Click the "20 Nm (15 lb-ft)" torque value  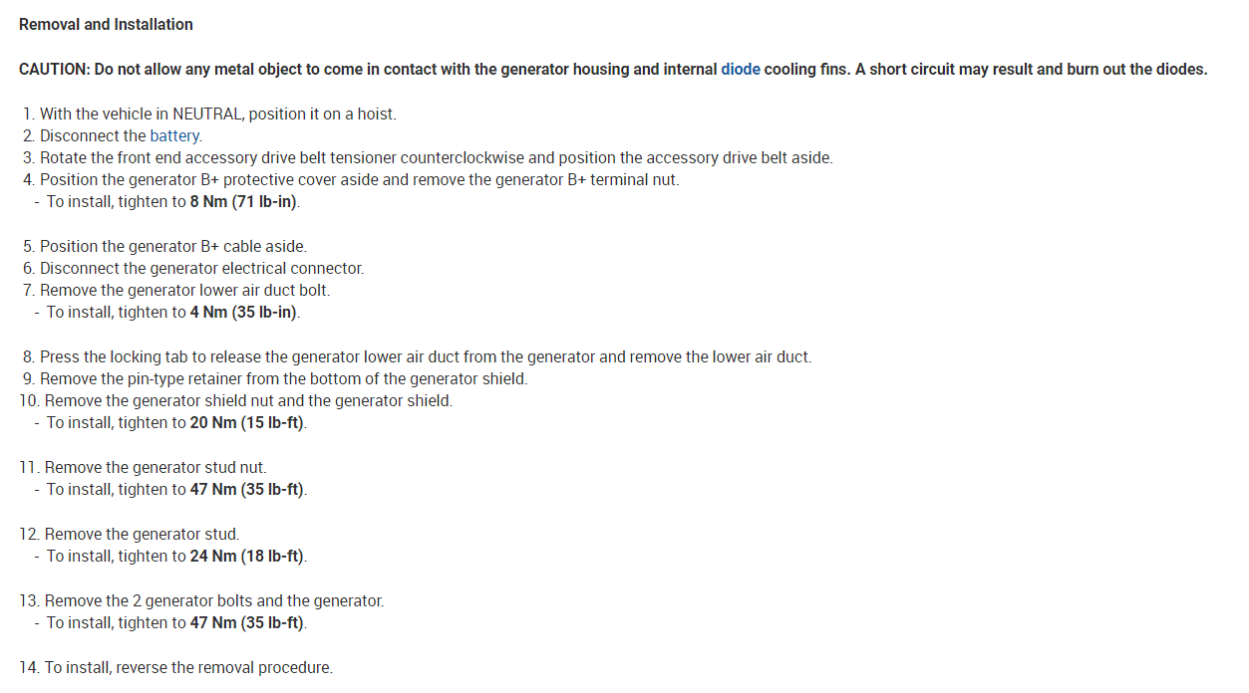(247, 423)
